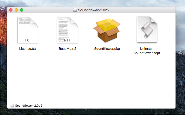Screen dimensions: 185x115
Task: Zoom the window with the green button
Action: point(22,10)
